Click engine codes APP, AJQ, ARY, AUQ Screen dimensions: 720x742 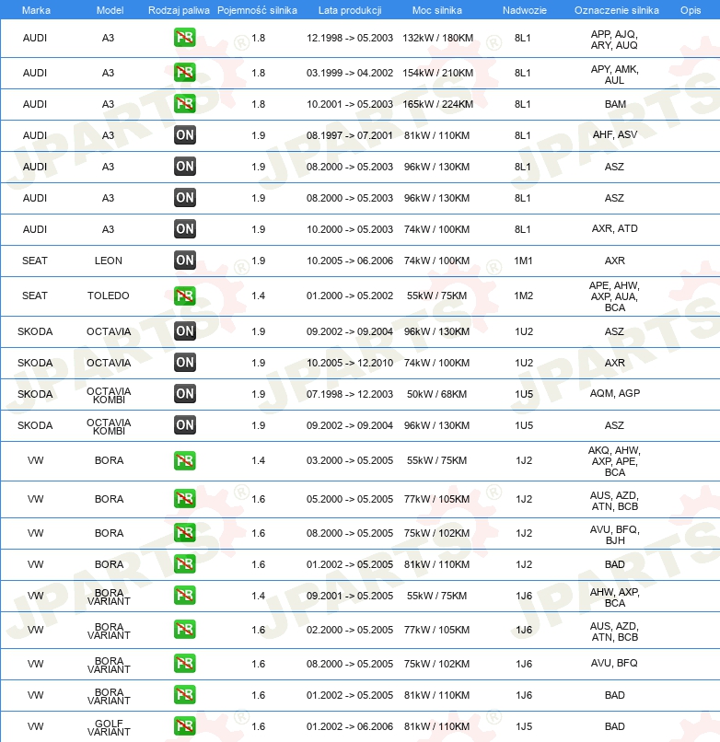coord(614,40)
